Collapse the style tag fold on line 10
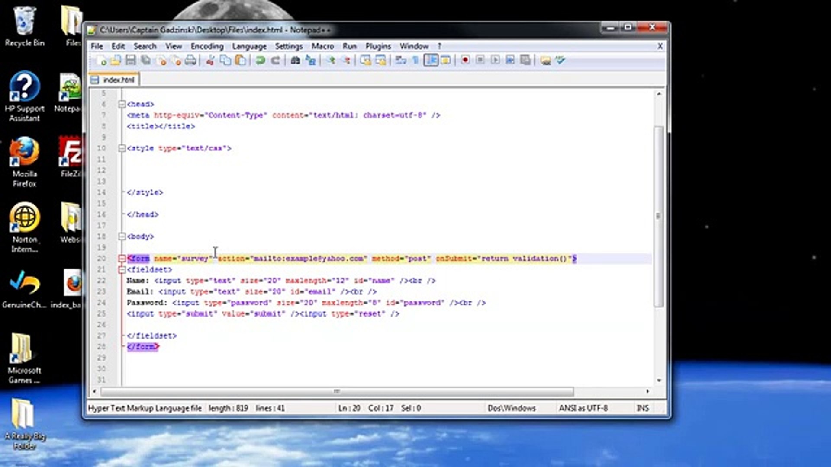Image resolution: width=831 pixels, height=467 pixels. point(122,148)
